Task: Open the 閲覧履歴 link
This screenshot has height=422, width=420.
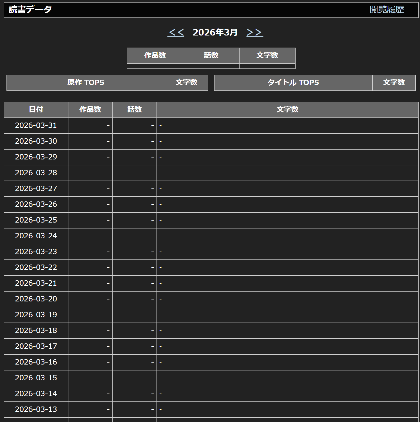Action: click(x=387, y=10)
